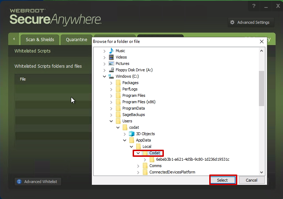Click the Floppy Disk Drive icon
283x199 pixels.
111,70
